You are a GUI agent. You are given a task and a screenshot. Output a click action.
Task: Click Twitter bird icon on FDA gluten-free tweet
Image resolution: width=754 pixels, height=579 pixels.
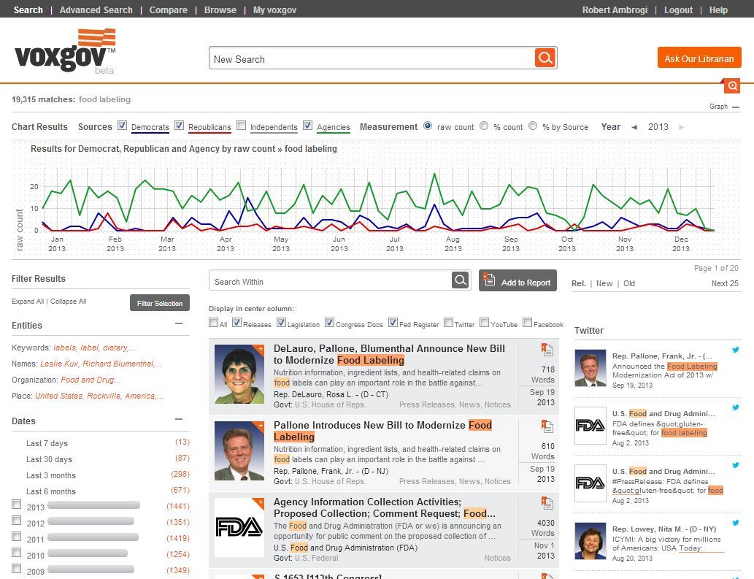[x=736, y=408]
